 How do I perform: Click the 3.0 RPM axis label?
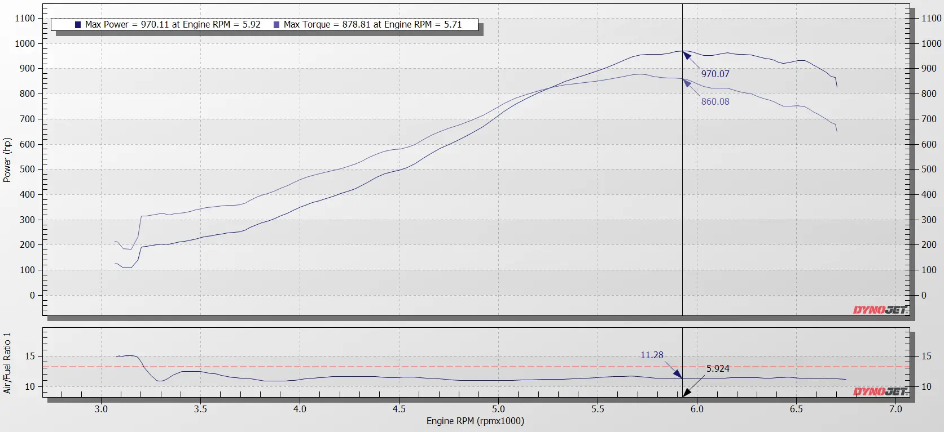pos(101,409)
